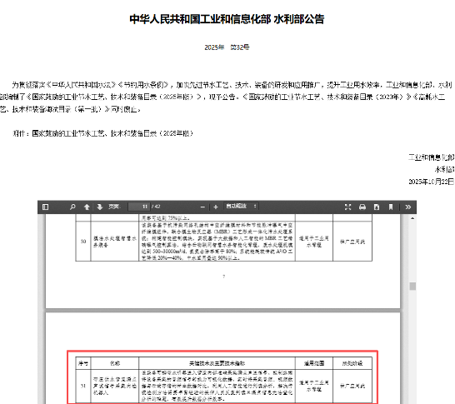The width and height of the screenshot is (455, 404).
Task: Zoom in the PDF with plus button
Action: pyautogui.click(x=216, y=207)
